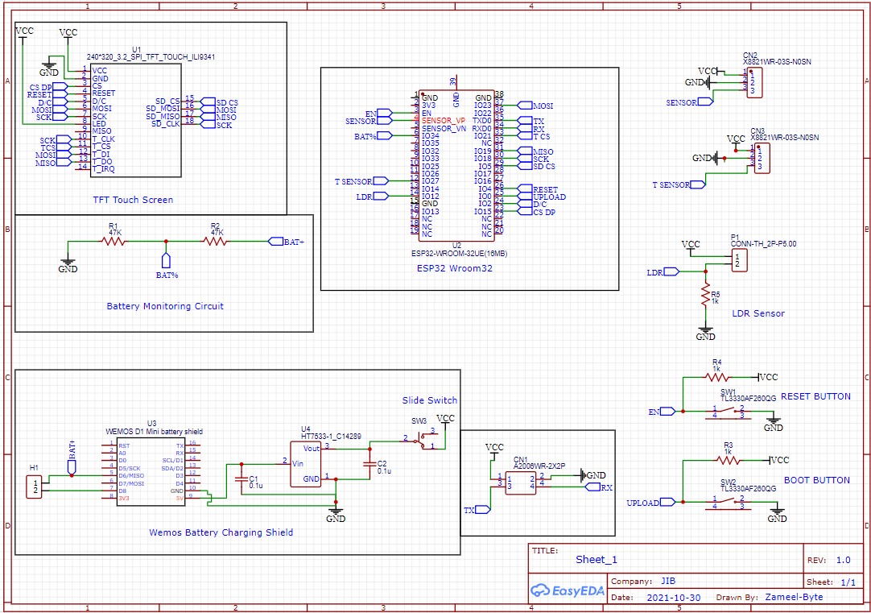Click the red SENSOR_VP pin label

point(444,121)
